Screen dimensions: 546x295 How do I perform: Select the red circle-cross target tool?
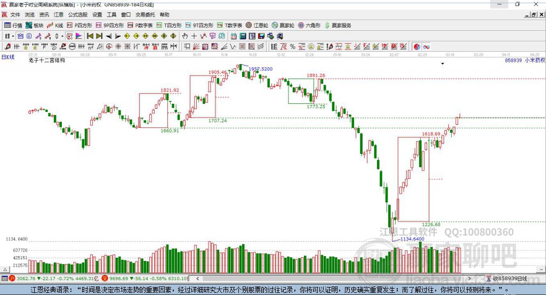pyautogui.click(x=109, y=47)
